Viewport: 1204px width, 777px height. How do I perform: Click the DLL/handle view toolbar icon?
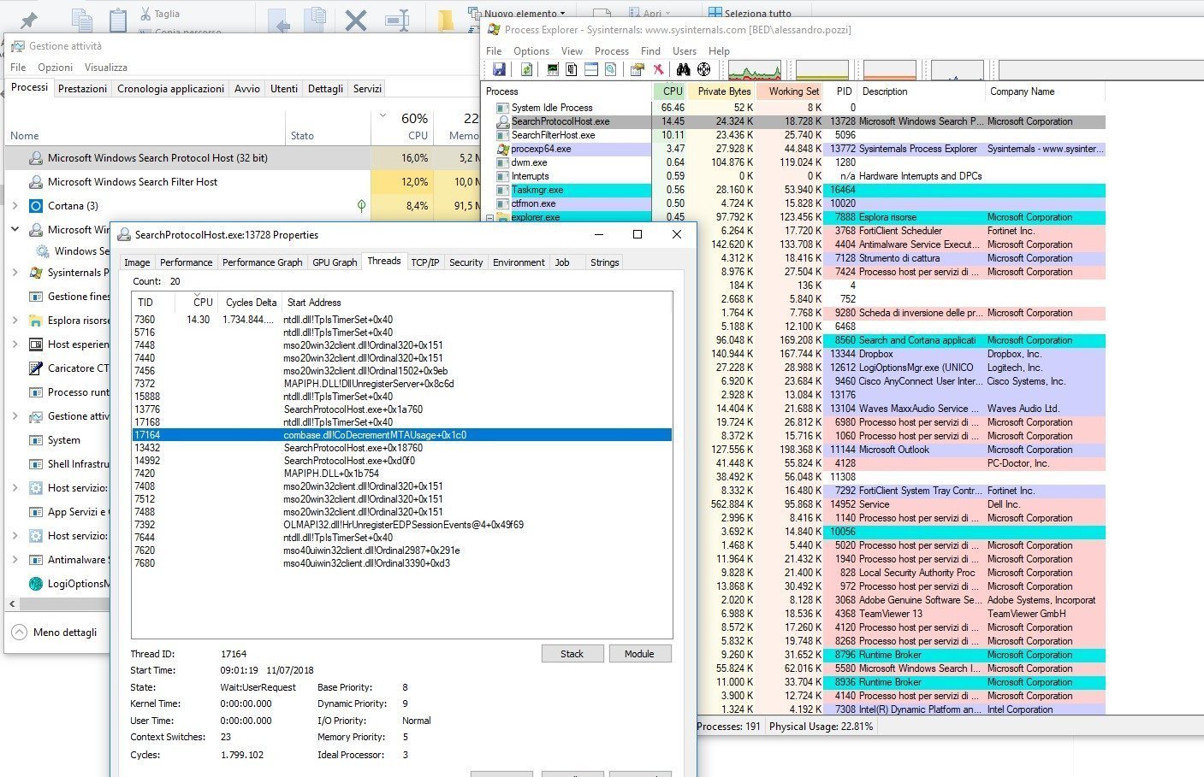[x=610, y=69]
